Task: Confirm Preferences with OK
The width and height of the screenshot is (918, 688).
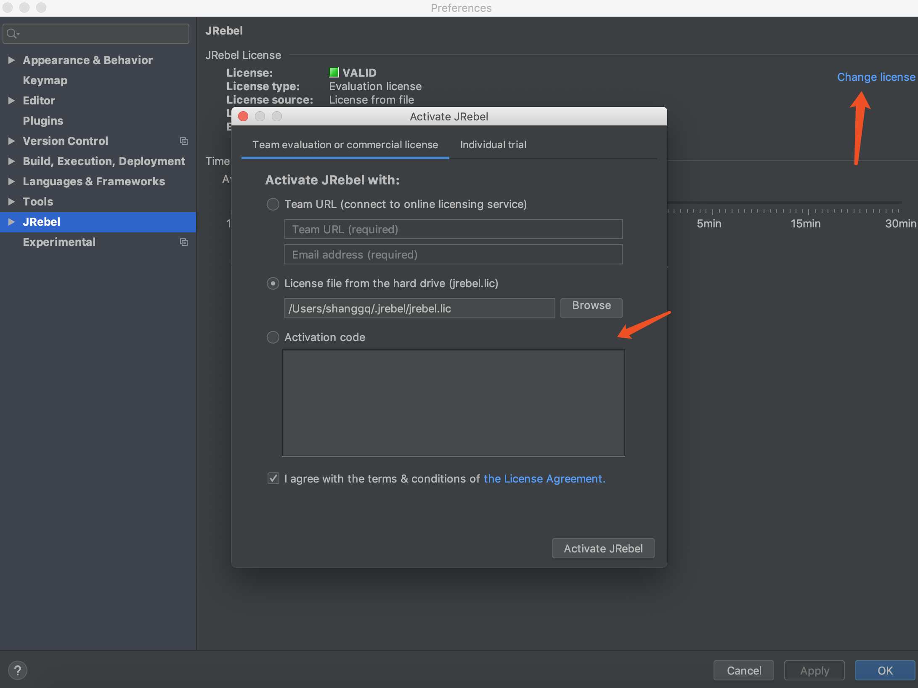Action: coord(885,670)
